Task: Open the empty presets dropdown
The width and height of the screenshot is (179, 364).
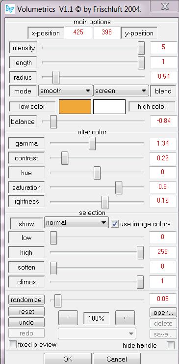Action: [97, 334]
